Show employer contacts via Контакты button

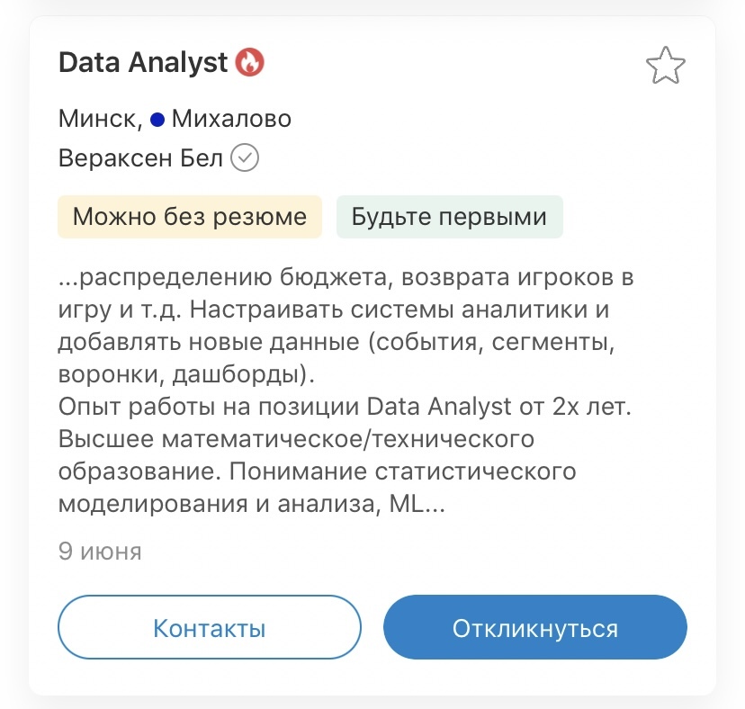coord(210,627)
